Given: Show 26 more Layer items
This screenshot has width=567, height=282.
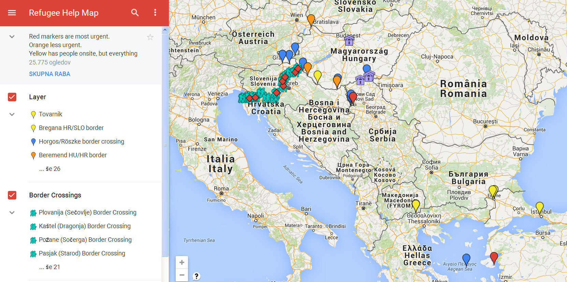Looking at the screenshot, I should pyautogui.click(x=50, y=169).
